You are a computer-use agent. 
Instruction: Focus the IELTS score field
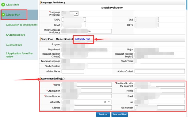point(147,25)
